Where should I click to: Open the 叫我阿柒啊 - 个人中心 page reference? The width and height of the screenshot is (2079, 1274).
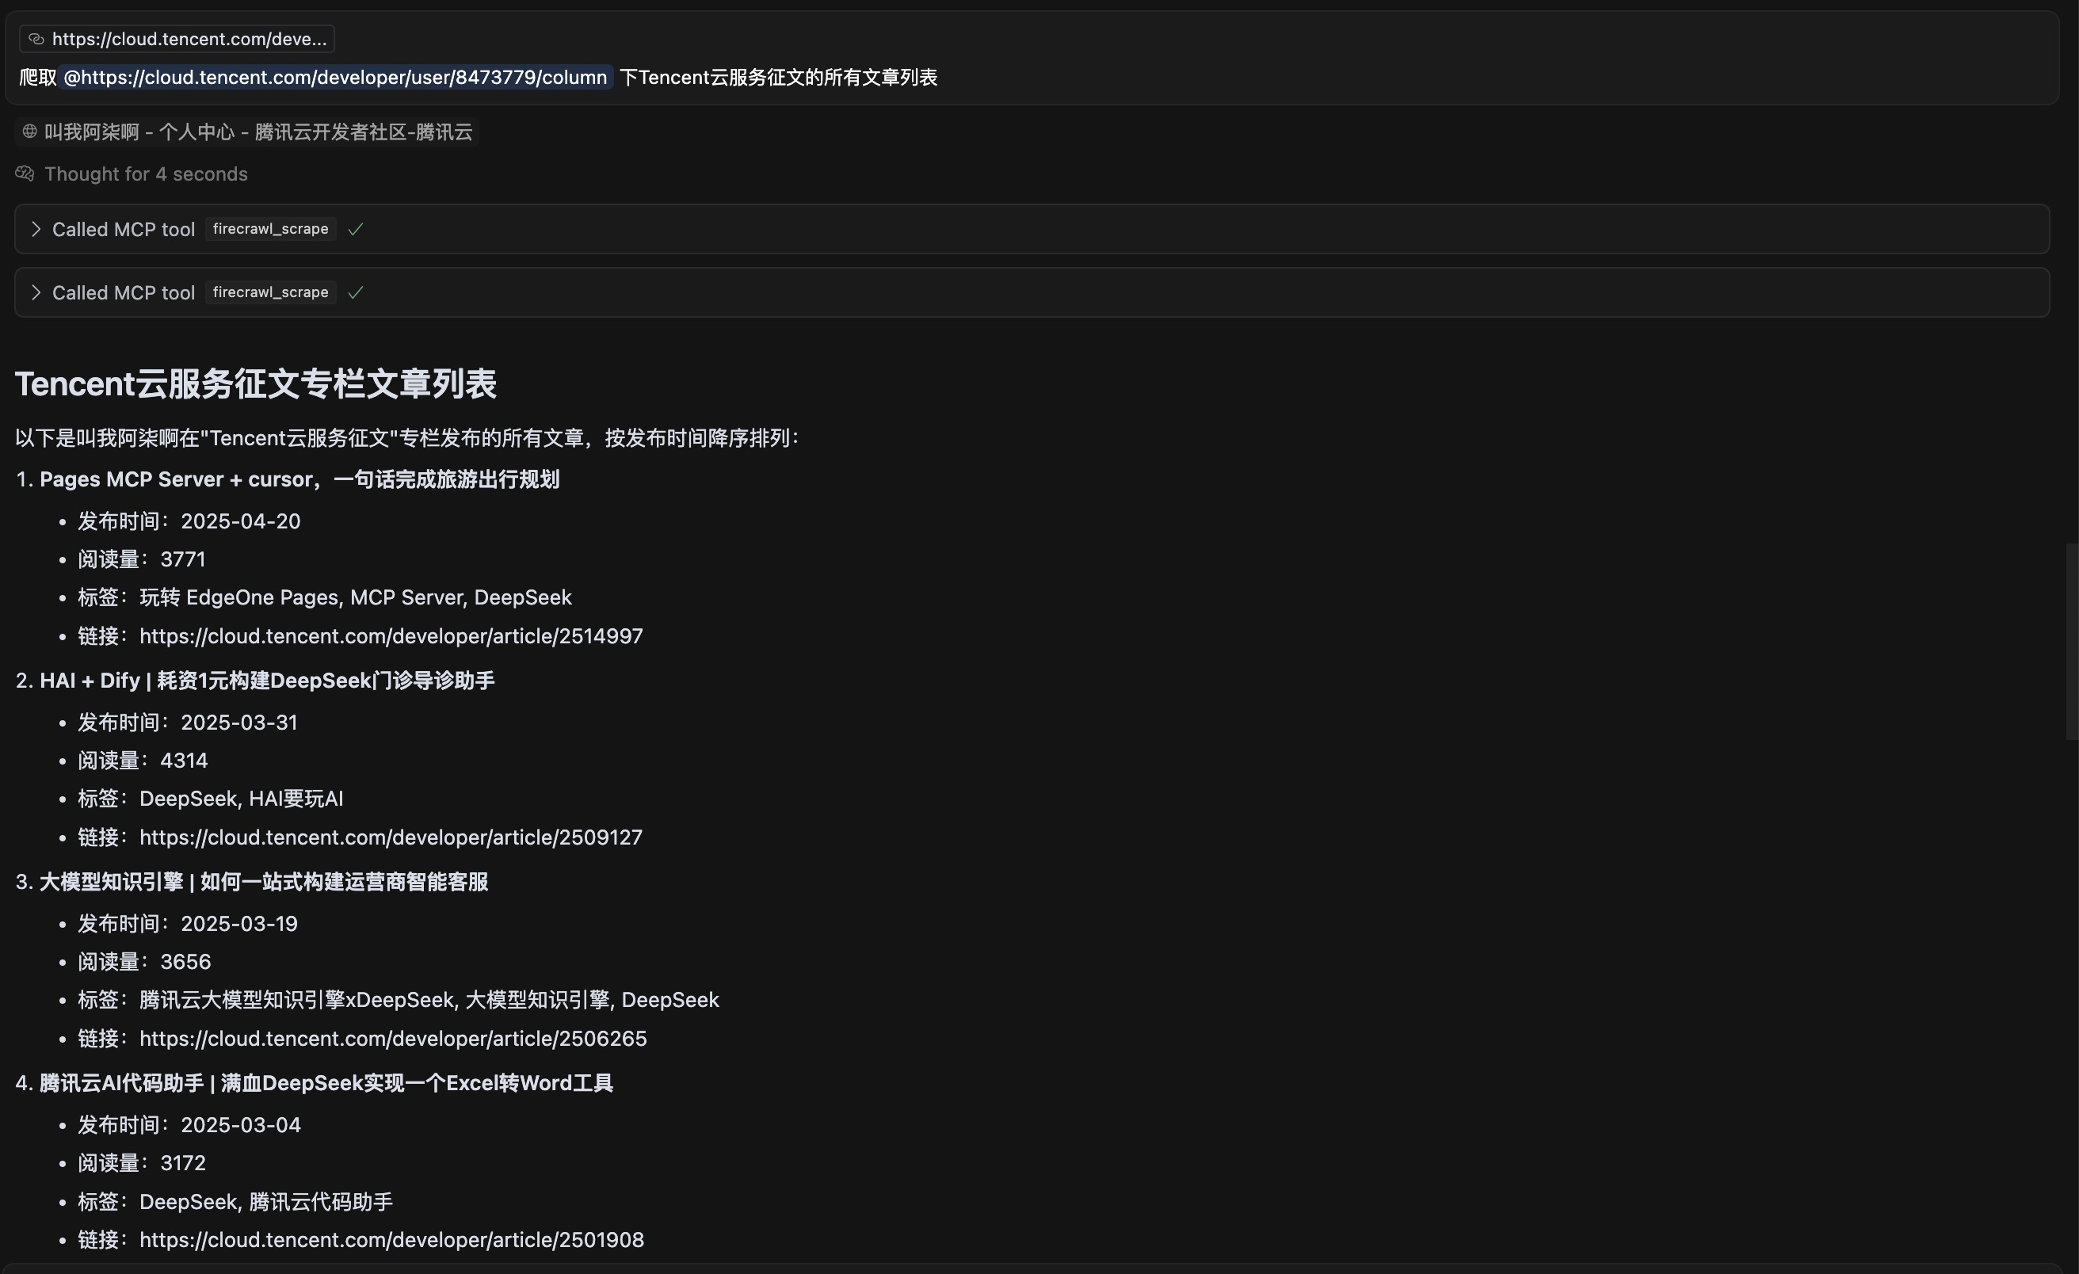pos(247,132)
